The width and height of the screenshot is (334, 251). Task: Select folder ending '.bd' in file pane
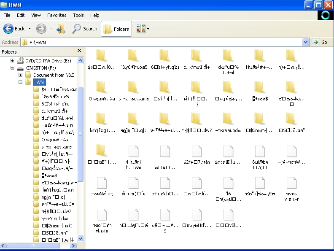(x=228, y=122)
